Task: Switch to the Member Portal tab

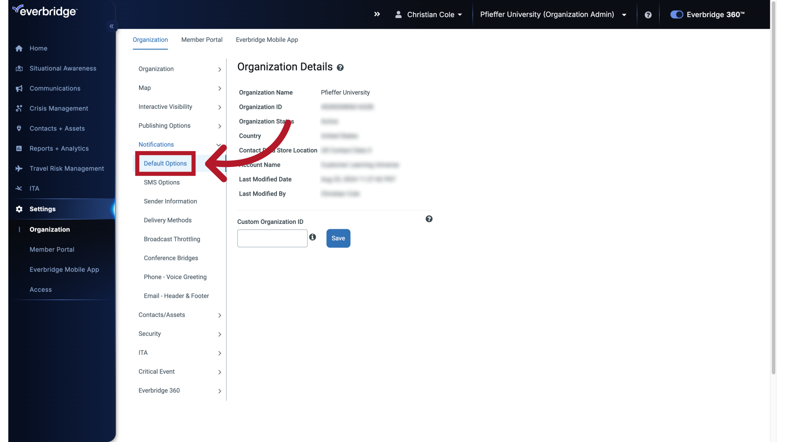Action: 202,40
